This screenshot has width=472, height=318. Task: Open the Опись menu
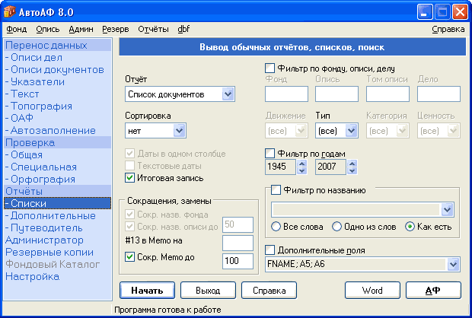tap(48, 29)
